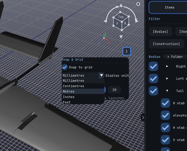The width and height of the screenshot is (187, 151).
Task: Collapse the Tail folder in Bodies
Action: click(167, 91)
